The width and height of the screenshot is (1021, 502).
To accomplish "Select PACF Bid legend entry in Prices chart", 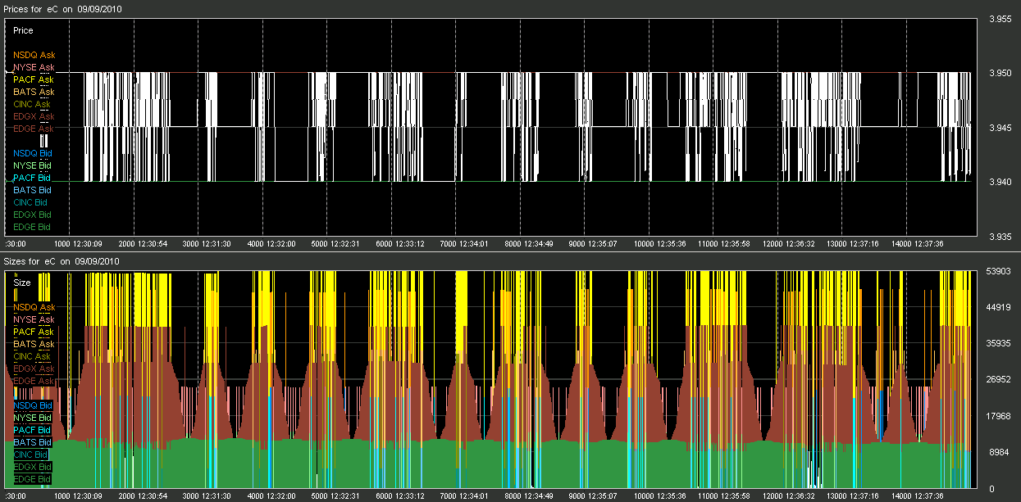I will tap(32, 178).
